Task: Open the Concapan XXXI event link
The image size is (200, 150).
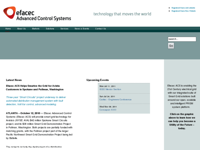Action: [108, 110]
